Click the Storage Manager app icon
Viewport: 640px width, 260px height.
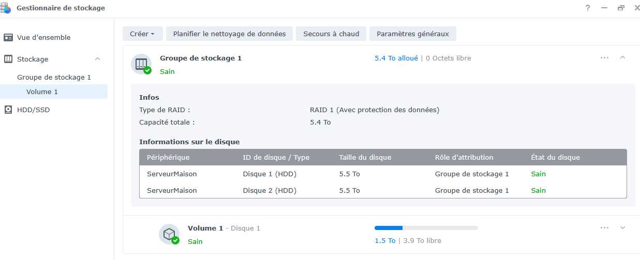point(5,7)
